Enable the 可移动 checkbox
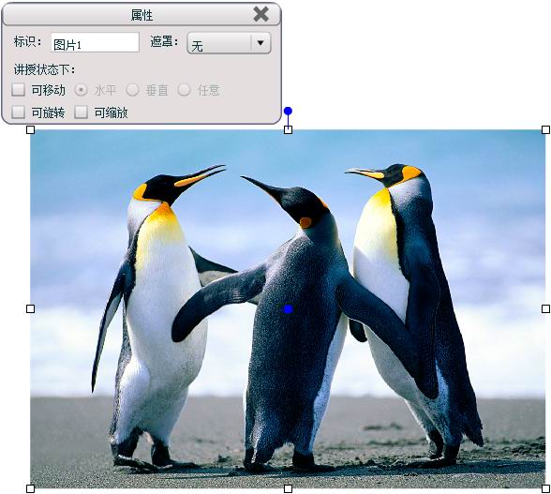Screen dimensions: 551x494 (19, 90)
